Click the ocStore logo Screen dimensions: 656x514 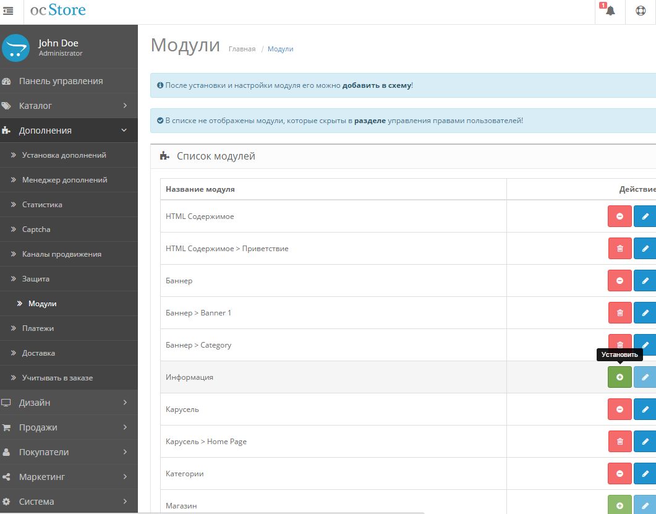click(x=58, y=11)
